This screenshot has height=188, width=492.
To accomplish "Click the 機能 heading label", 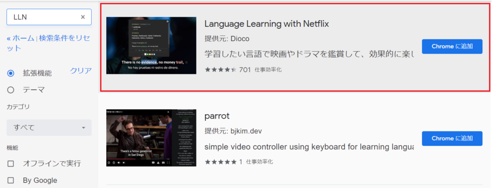I will pos(12,148).
